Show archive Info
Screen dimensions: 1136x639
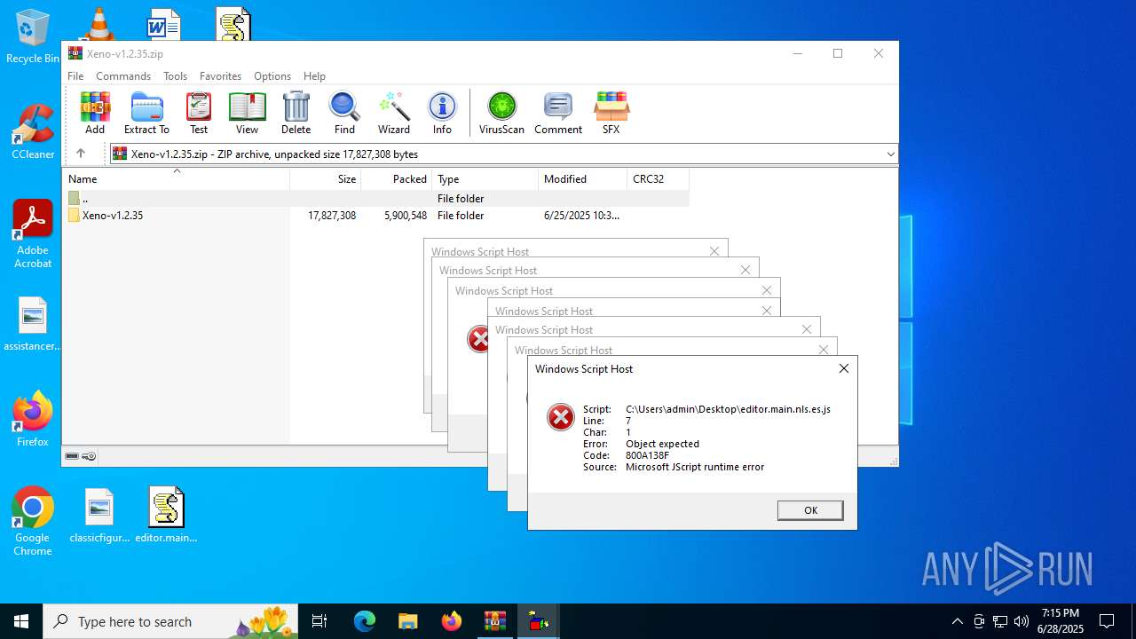coord(442,113)
